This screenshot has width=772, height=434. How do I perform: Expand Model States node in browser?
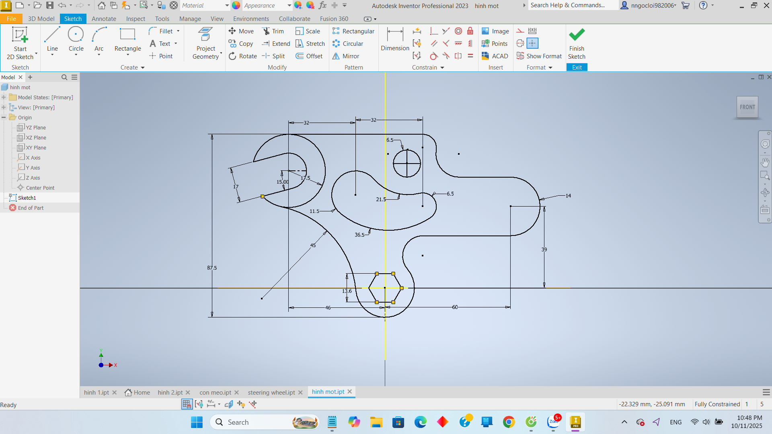tap(4, 97)
